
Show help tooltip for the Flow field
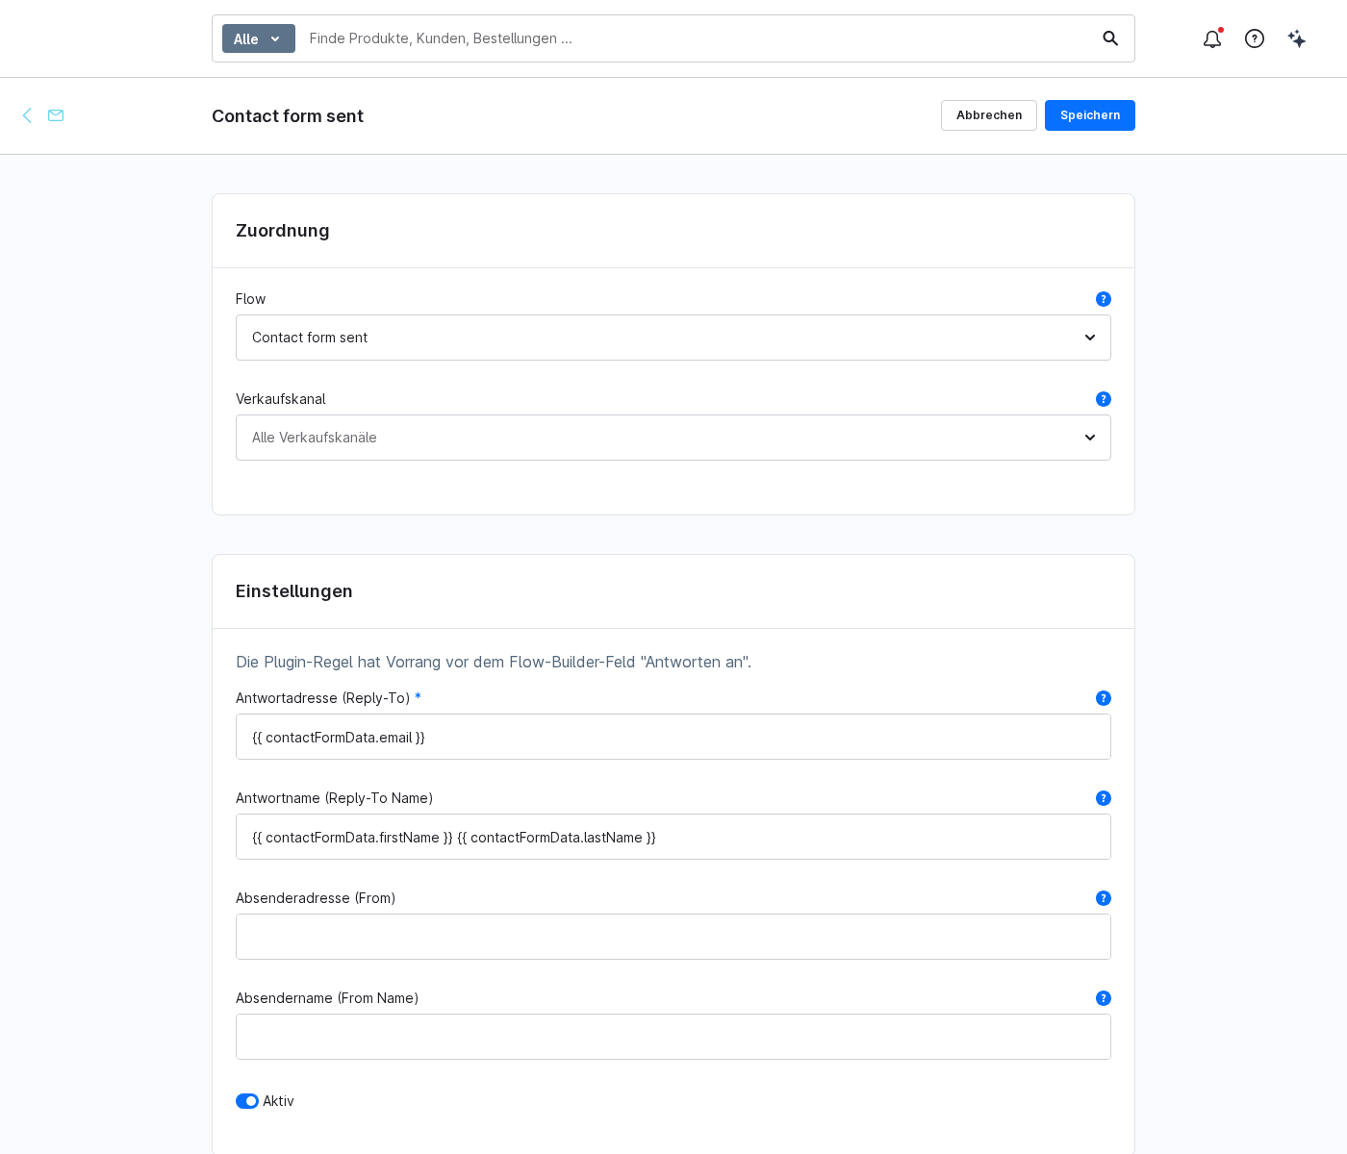pos(1104,299)
